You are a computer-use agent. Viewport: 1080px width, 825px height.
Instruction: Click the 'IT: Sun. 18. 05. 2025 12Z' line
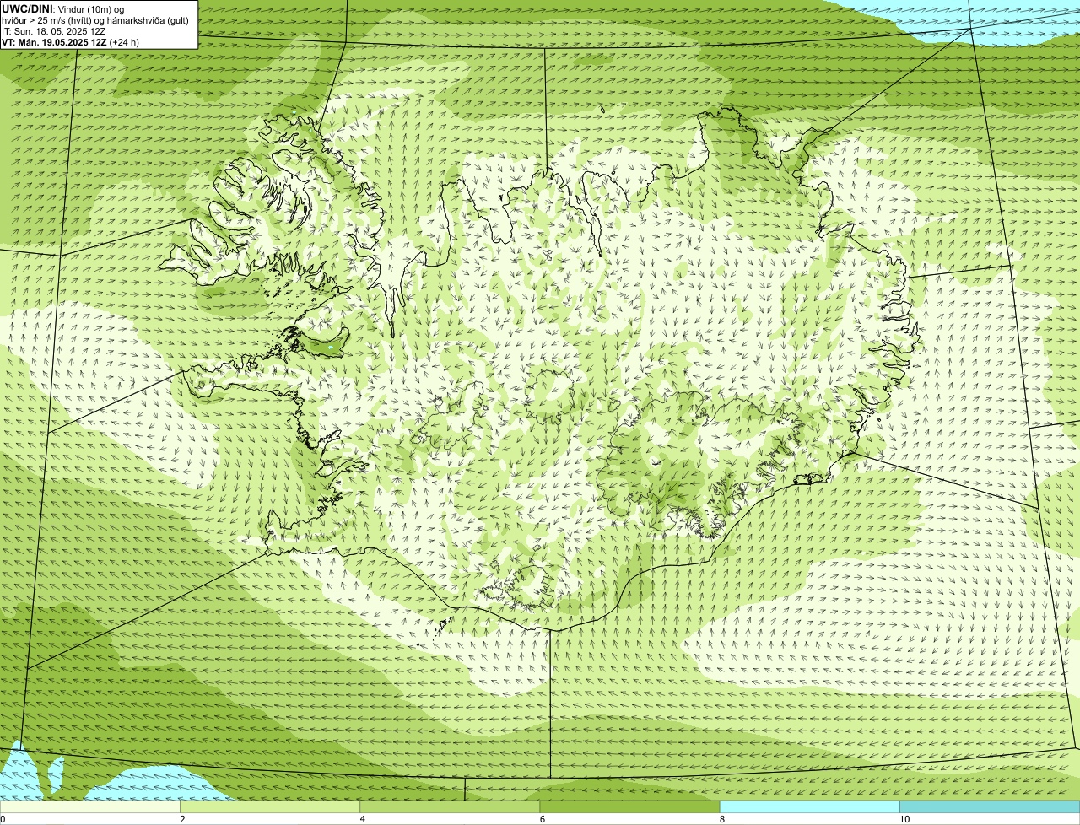tap(54, 31)
